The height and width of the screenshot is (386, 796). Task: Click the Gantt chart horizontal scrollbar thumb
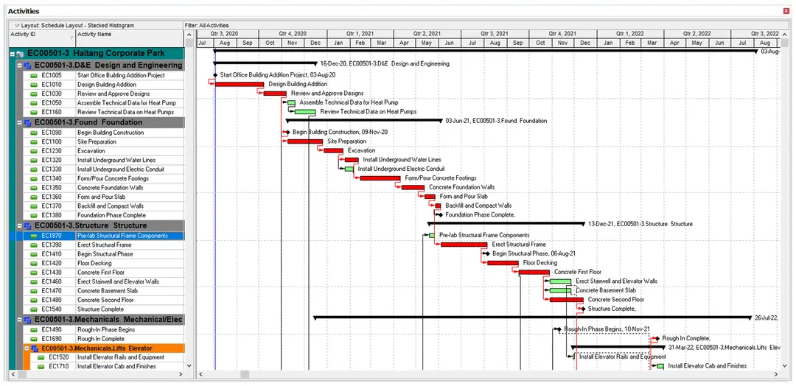click(245, 374)
